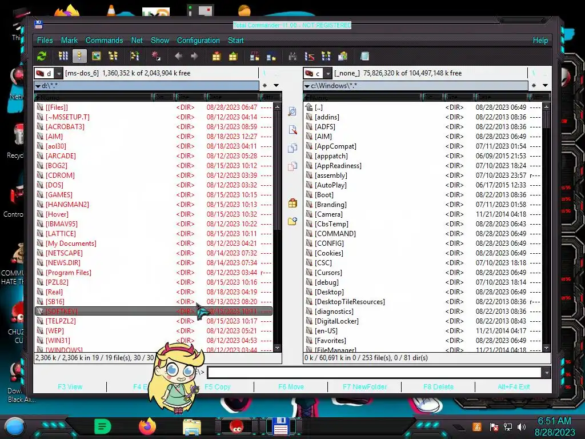
Task: Click the F8 Delete button
Action: [438, 387]
